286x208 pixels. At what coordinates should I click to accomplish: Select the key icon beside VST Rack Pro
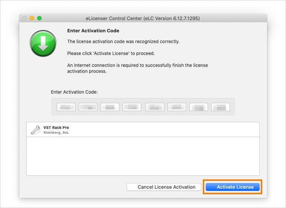(x=36, y=130)
